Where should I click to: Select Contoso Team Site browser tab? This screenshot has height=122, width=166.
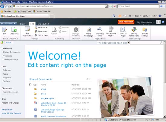(24, 16)
